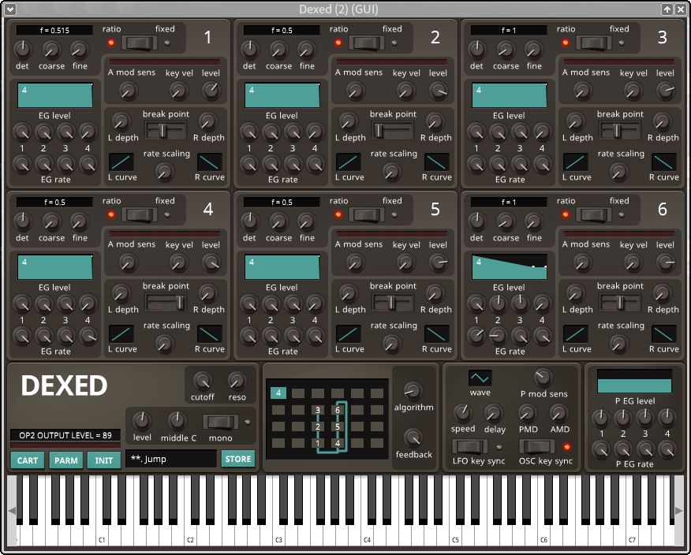
Task: Click operator 5 A mod sens knob
Action: 355,263
